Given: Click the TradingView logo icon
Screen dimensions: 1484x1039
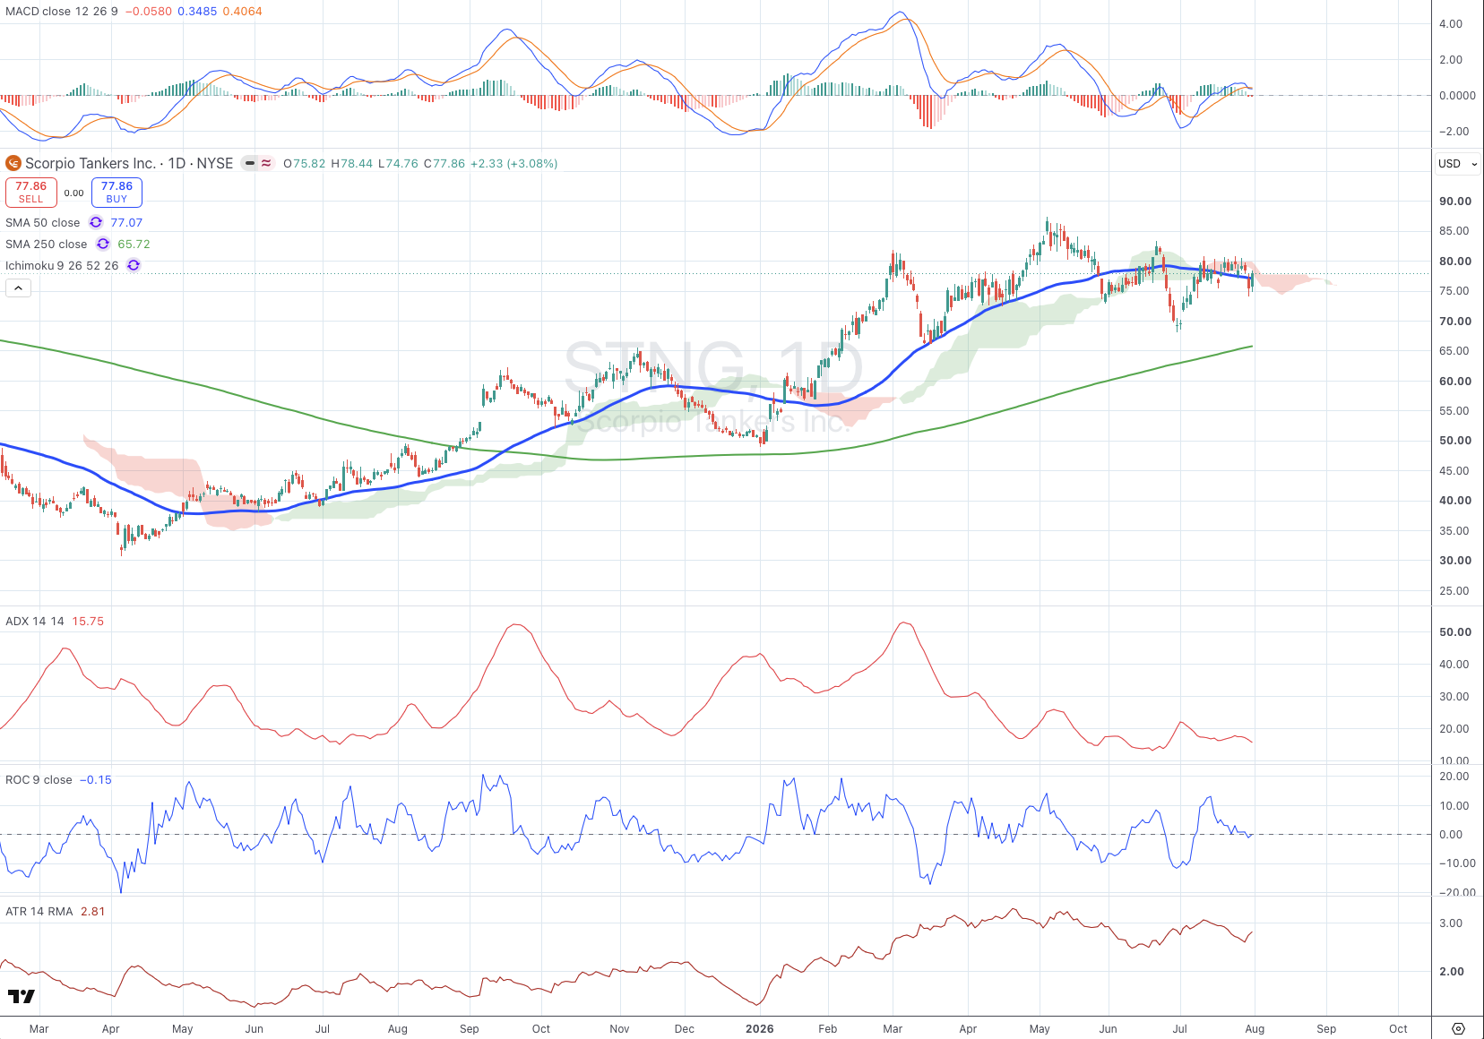Looking at the screenshot, I should [22, 996].
